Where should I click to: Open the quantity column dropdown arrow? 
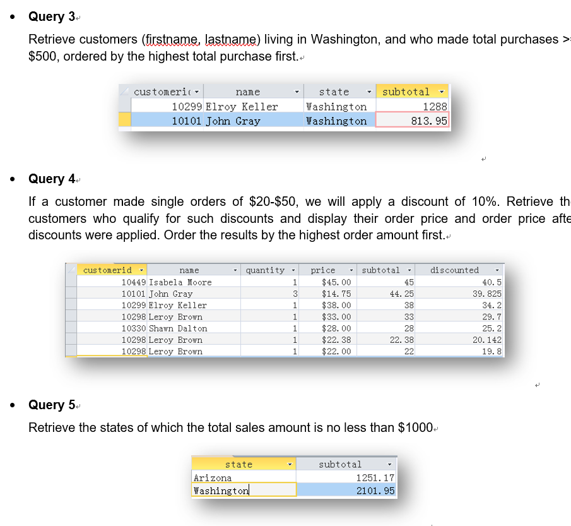click(293, 270)
